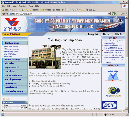This screenshot has height=117, width=129.
Task: Open Sơ đồ tổ chức link
Action: point(11,54)
